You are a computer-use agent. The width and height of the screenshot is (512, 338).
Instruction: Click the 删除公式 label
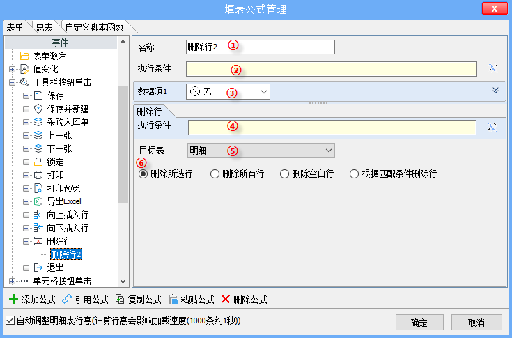[x=251, y=300]
